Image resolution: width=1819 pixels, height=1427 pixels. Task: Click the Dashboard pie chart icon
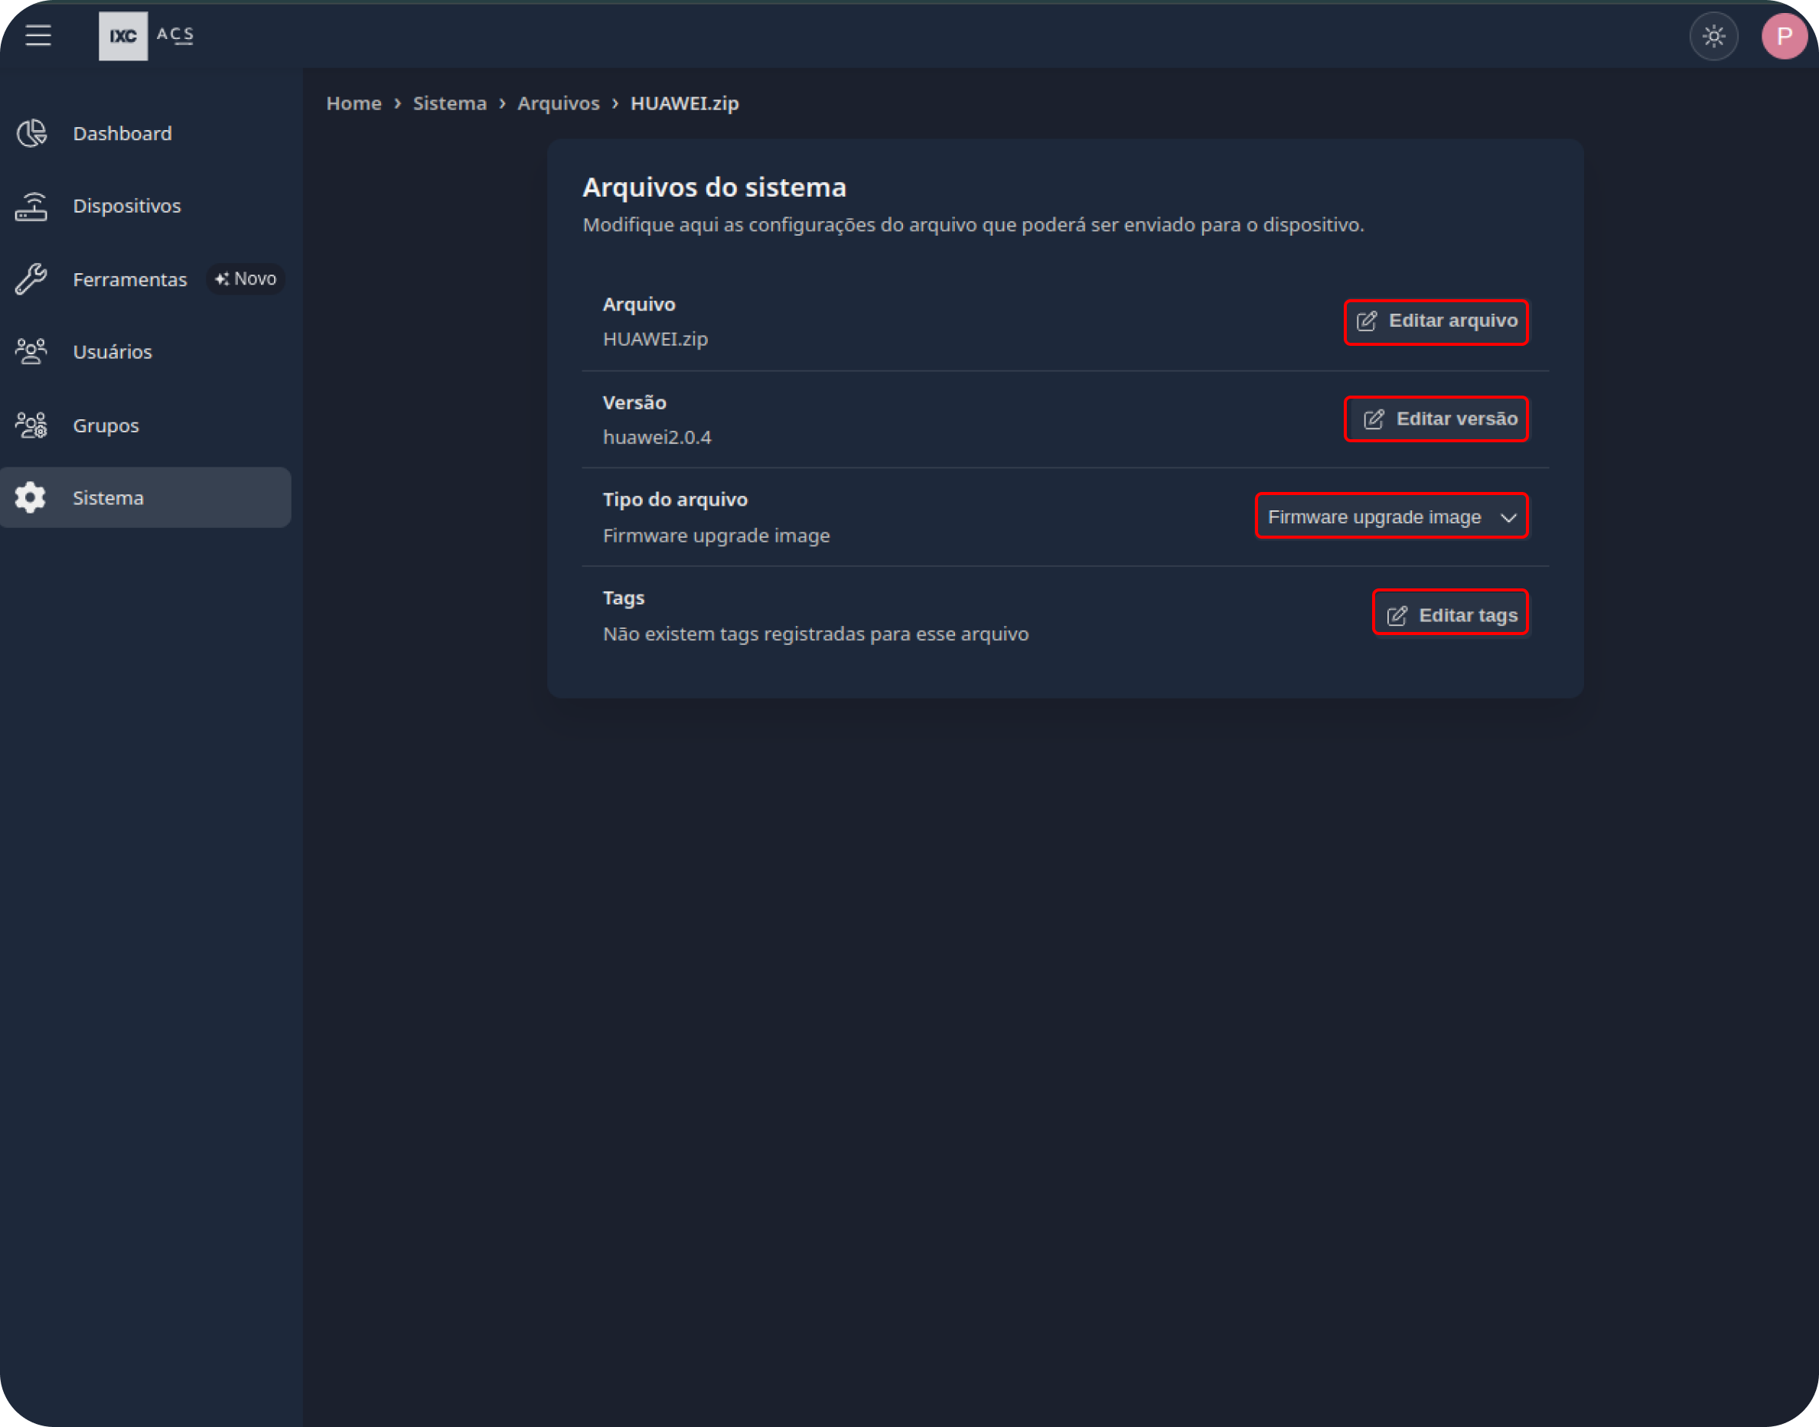pos(31,133)
